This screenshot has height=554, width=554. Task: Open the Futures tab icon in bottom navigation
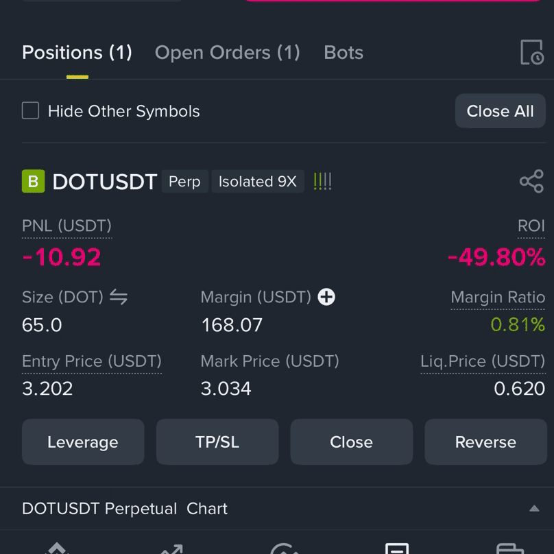(397, 549)
